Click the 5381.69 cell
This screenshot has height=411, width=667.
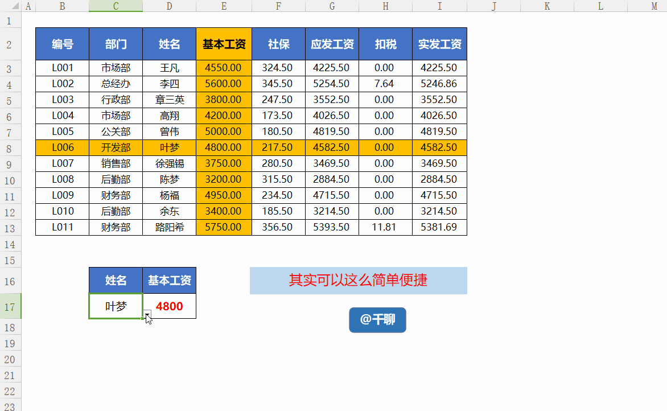439,227
